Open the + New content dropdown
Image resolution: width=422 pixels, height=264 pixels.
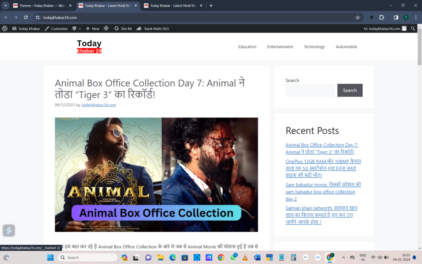(92, 28)
